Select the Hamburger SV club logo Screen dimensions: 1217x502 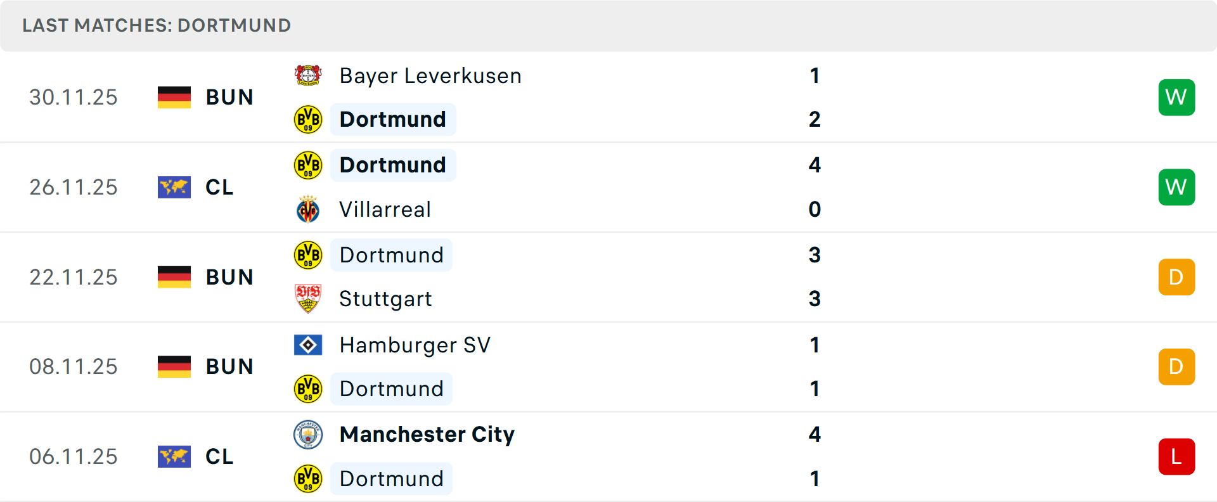(309, 345)
